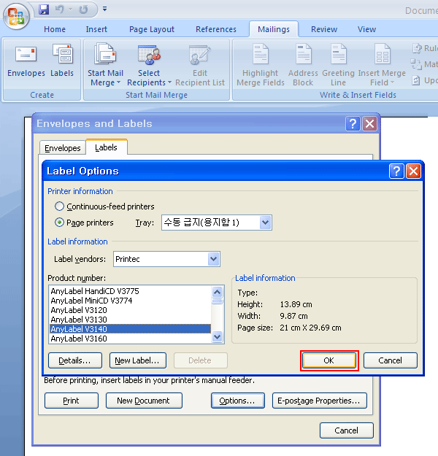
Task: Click product list scroll down arrow
Action: click(217, 337)
